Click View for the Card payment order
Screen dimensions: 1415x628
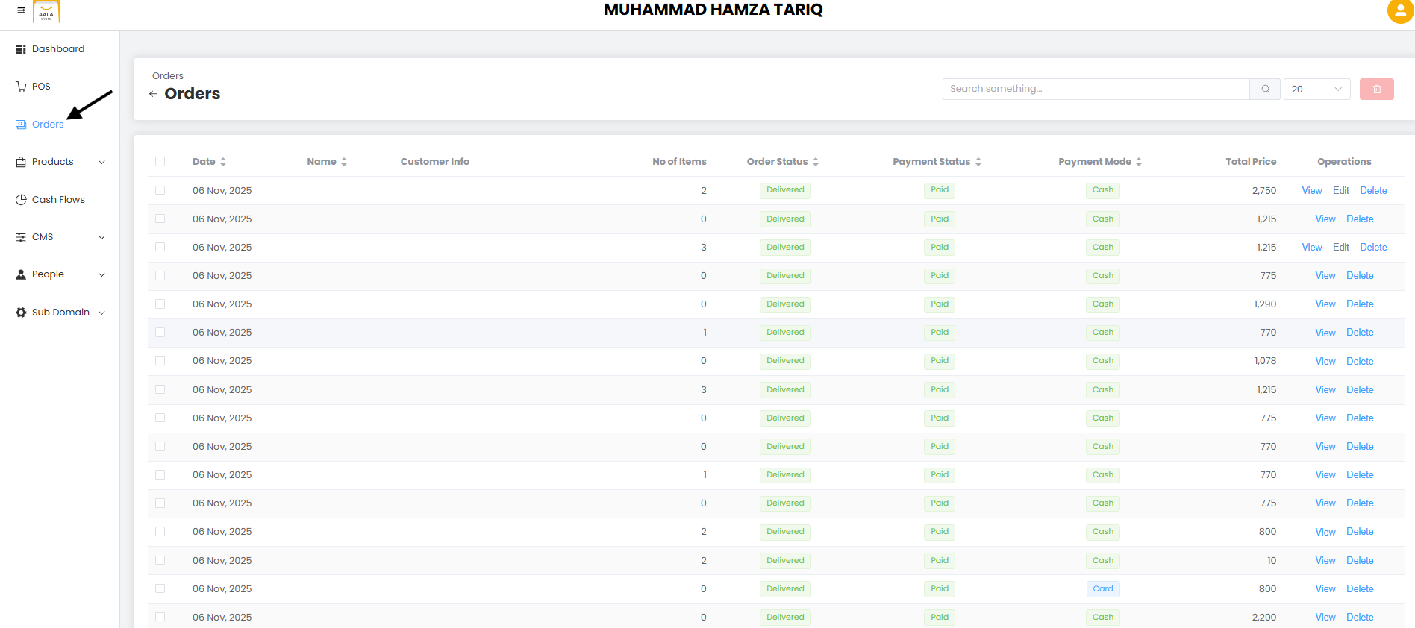1325,588
